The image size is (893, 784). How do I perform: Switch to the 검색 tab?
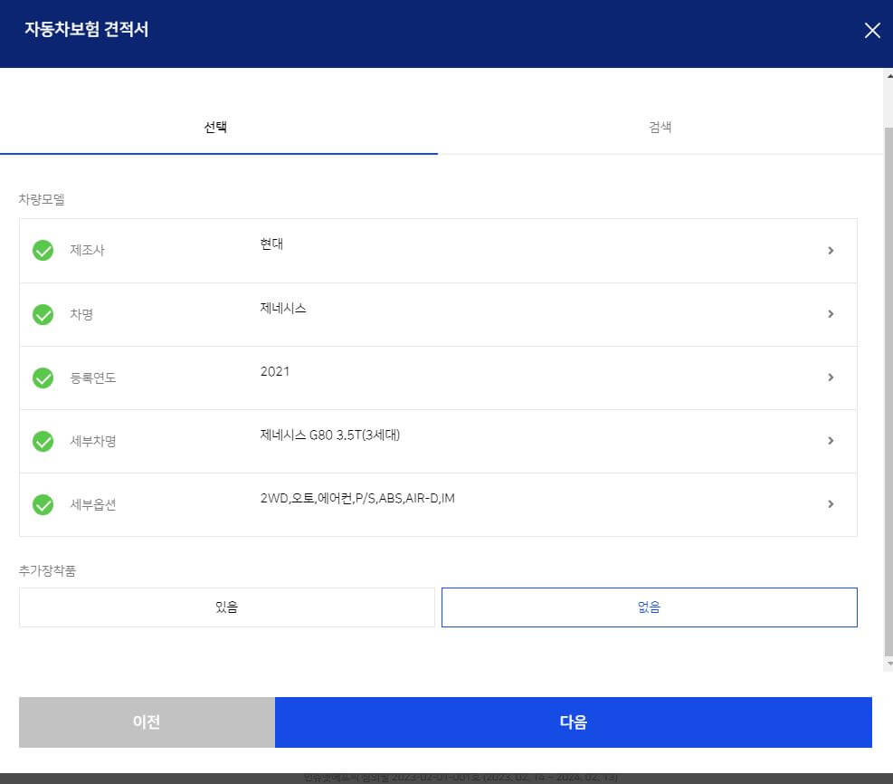tap(658, 127)
